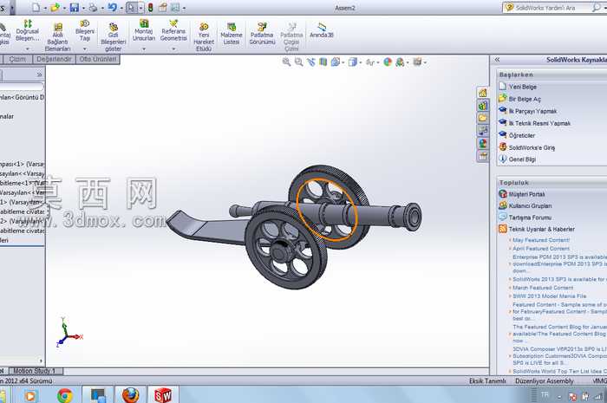Click Yeni Belge link

pos(522,87)
